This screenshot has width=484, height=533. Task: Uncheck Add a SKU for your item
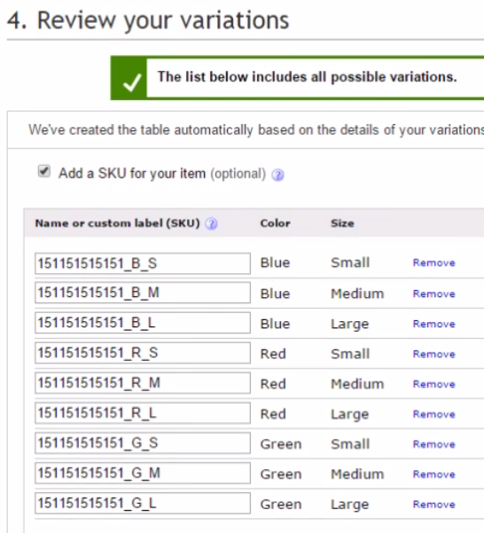click(x=43, y=171)
